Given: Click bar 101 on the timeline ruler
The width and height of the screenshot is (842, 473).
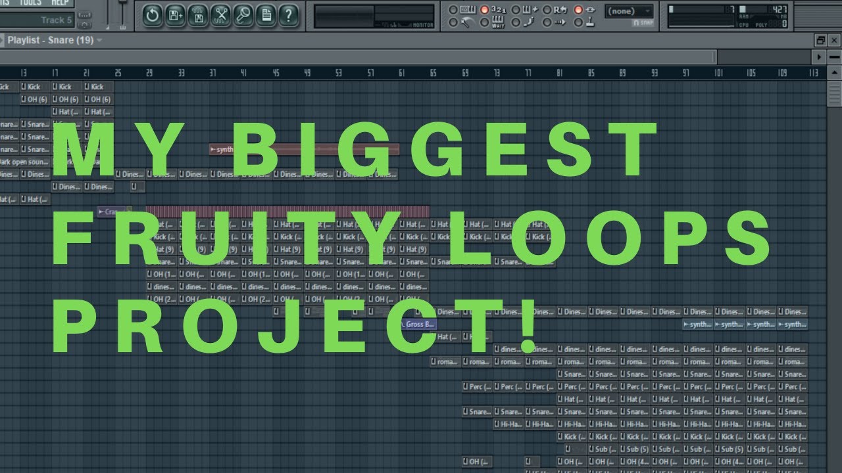Looking at the screenshot, I should pos(719,73).
